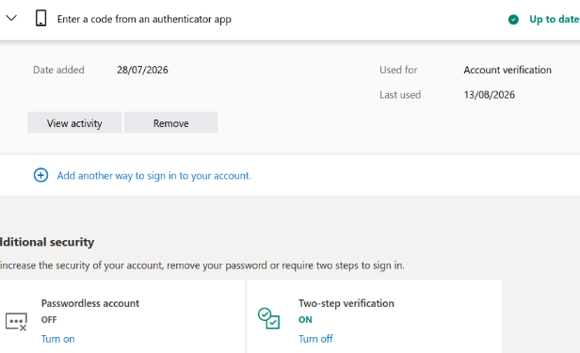Select 'Enter a code from an authenticator app' text
The image size is (580, 353).
tap(144, 19)
